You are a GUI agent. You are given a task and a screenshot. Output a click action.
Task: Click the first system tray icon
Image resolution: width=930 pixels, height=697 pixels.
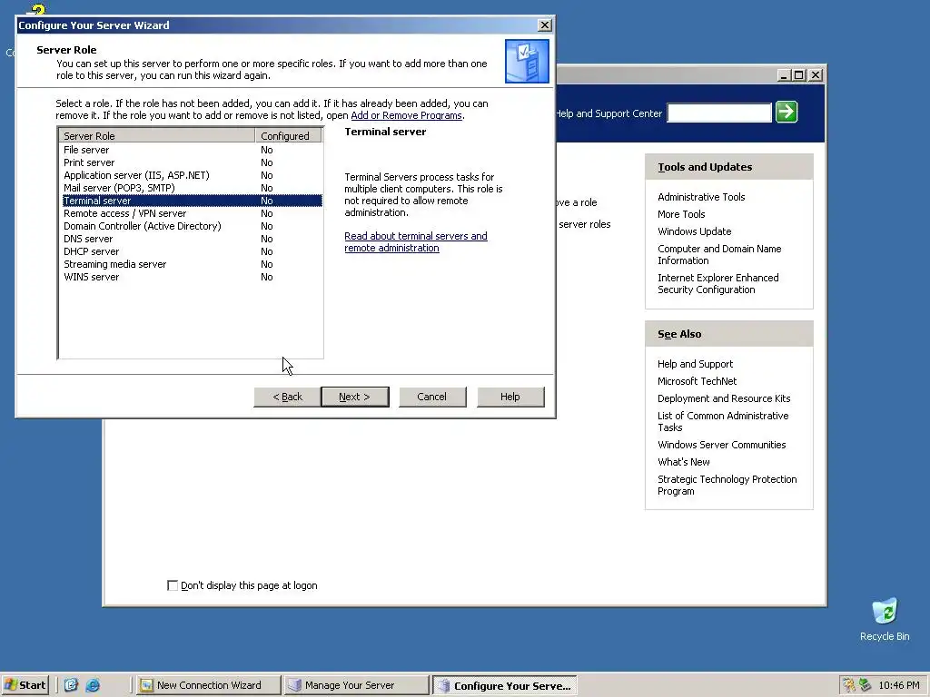pyautogui.click(x=849, y=685)
